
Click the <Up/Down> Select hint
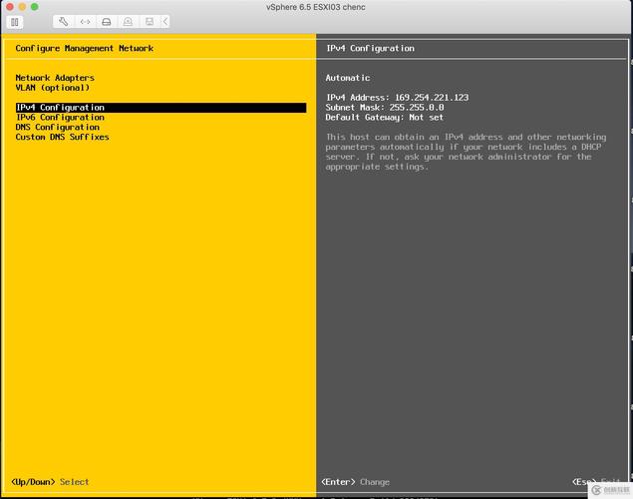tap(51, 482)
